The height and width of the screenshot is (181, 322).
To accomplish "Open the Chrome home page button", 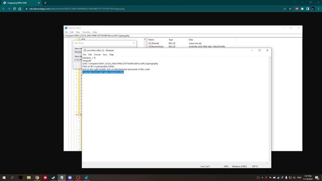I will (x=20, y=9).
